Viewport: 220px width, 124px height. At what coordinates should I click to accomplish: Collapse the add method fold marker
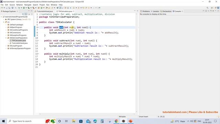pyautogui.click(x=38, y=28)
